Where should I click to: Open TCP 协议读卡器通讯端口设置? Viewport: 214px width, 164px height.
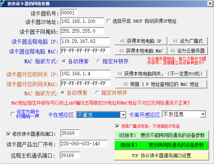point(161,155)
